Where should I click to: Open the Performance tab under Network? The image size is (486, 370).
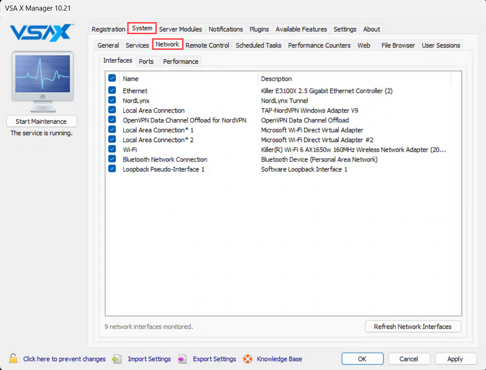[181, 61]
